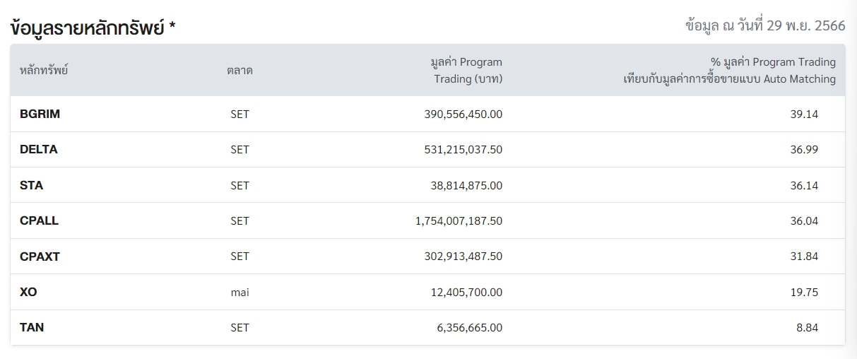
Task: Click the ตลาด column header
Action: click(240, 71)
